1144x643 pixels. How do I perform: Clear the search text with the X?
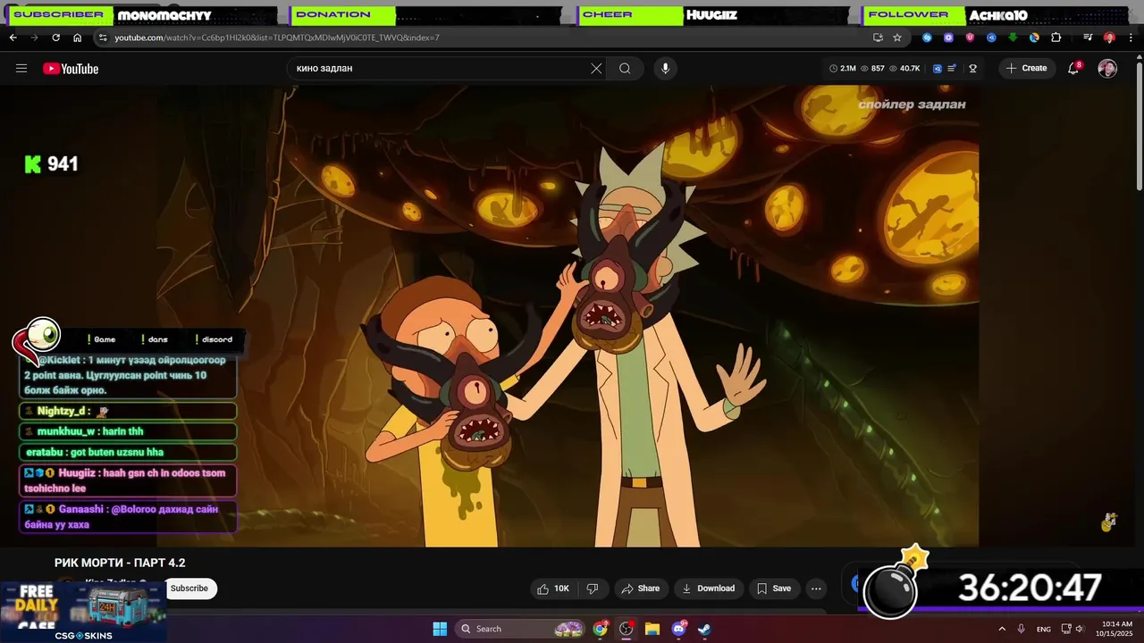tap(596, 69)
